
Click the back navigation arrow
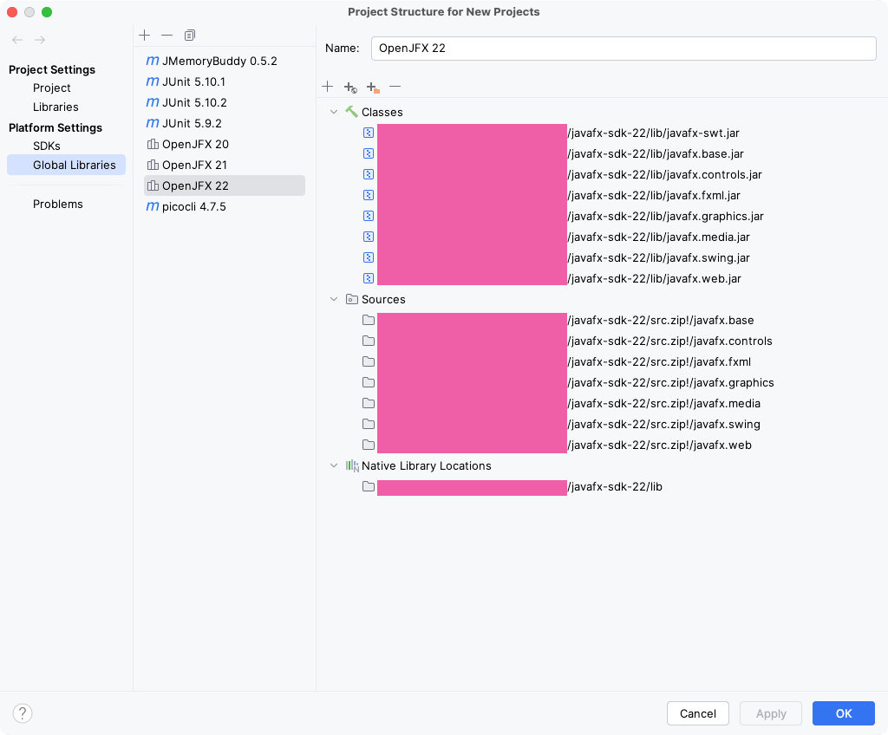click(x=17, y=40)
